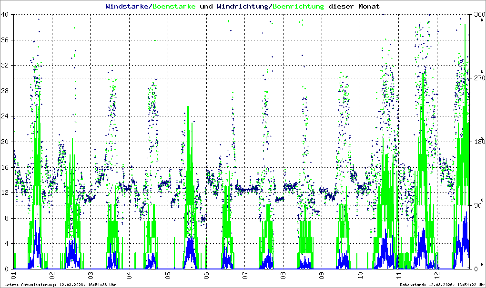The height and width of the screenshot is (288, 486).
Task: Click the S compass letter above 180
Action: (x=482, y=138)
